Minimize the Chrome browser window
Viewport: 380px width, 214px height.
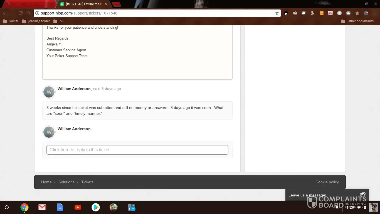coord(358,4)
